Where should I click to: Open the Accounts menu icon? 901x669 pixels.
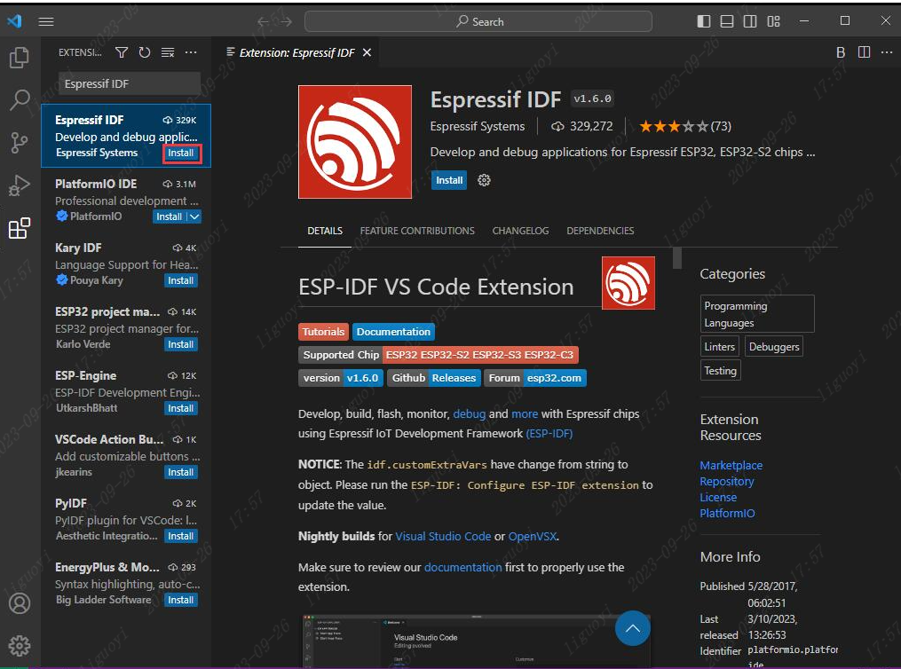pyautogui.click(x=20, y=603)
